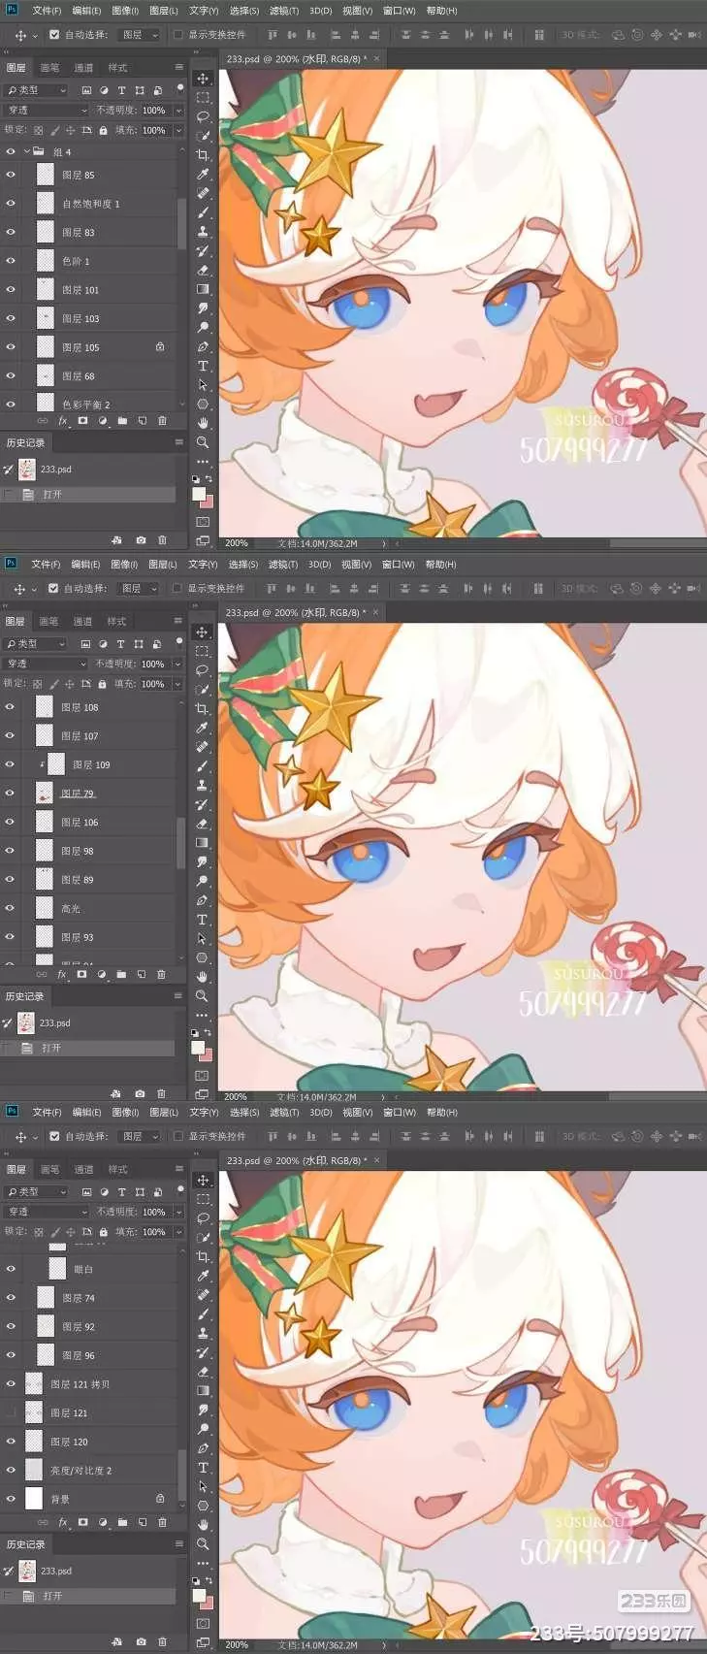Switch to the 通道 tab in 组 4 window

(84, 68)
